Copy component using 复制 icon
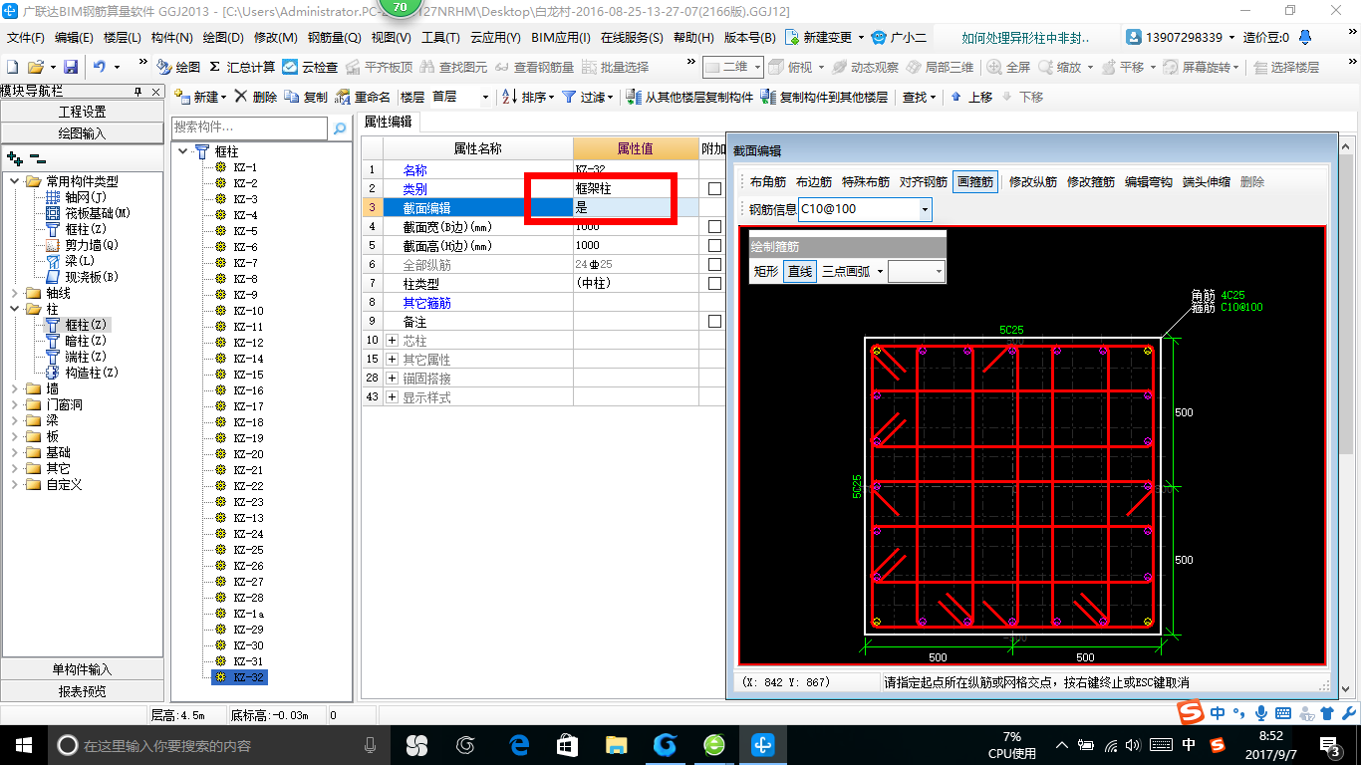 (306, 97)
